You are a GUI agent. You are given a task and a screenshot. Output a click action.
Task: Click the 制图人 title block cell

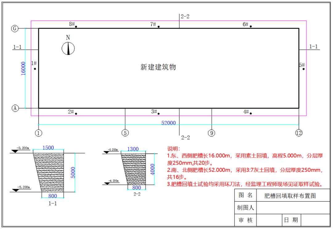tap(245, 207)
